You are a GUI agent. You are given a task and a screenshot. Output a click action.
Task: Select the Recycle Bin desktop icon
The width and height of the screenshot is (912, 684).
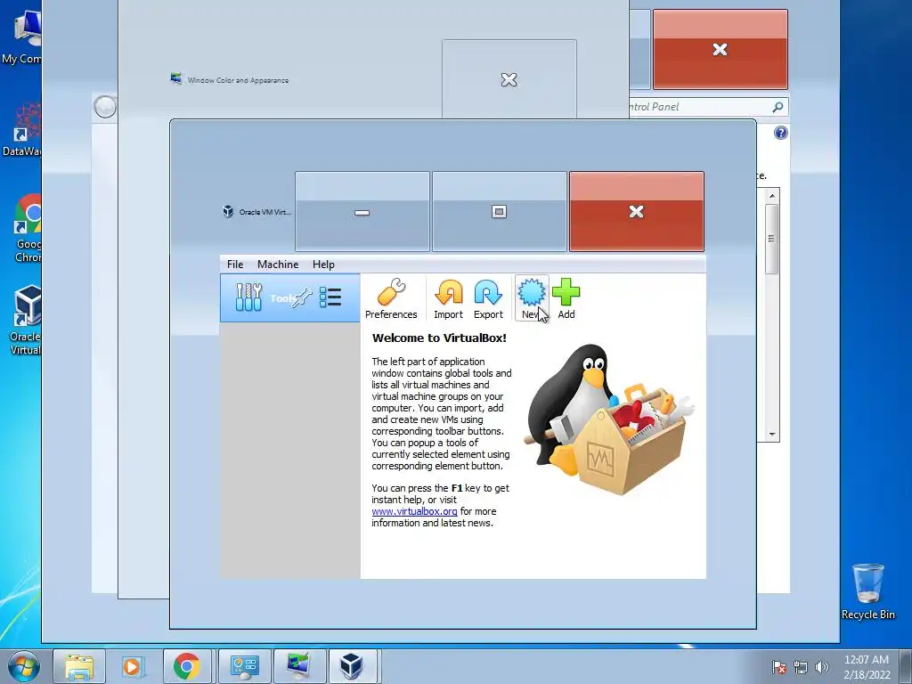(x=867, y=591)
